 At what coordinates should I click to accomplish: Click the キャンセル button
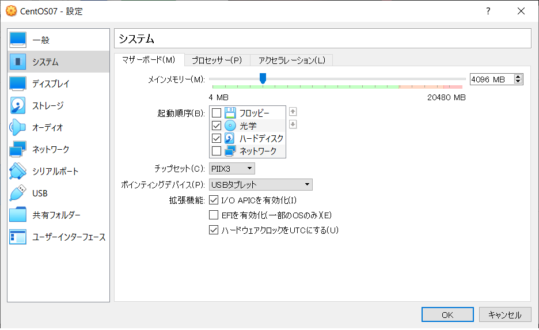coord(505,314)
